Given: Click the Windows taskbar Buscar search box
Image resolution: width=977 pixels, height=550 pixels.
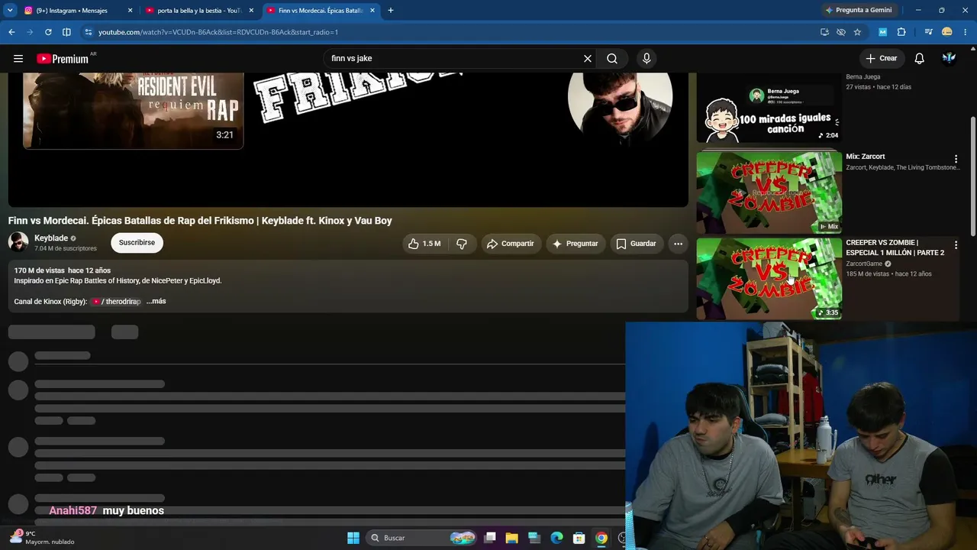Looking at the screenshot, I should pyautogui.click(x=421, y=538).
